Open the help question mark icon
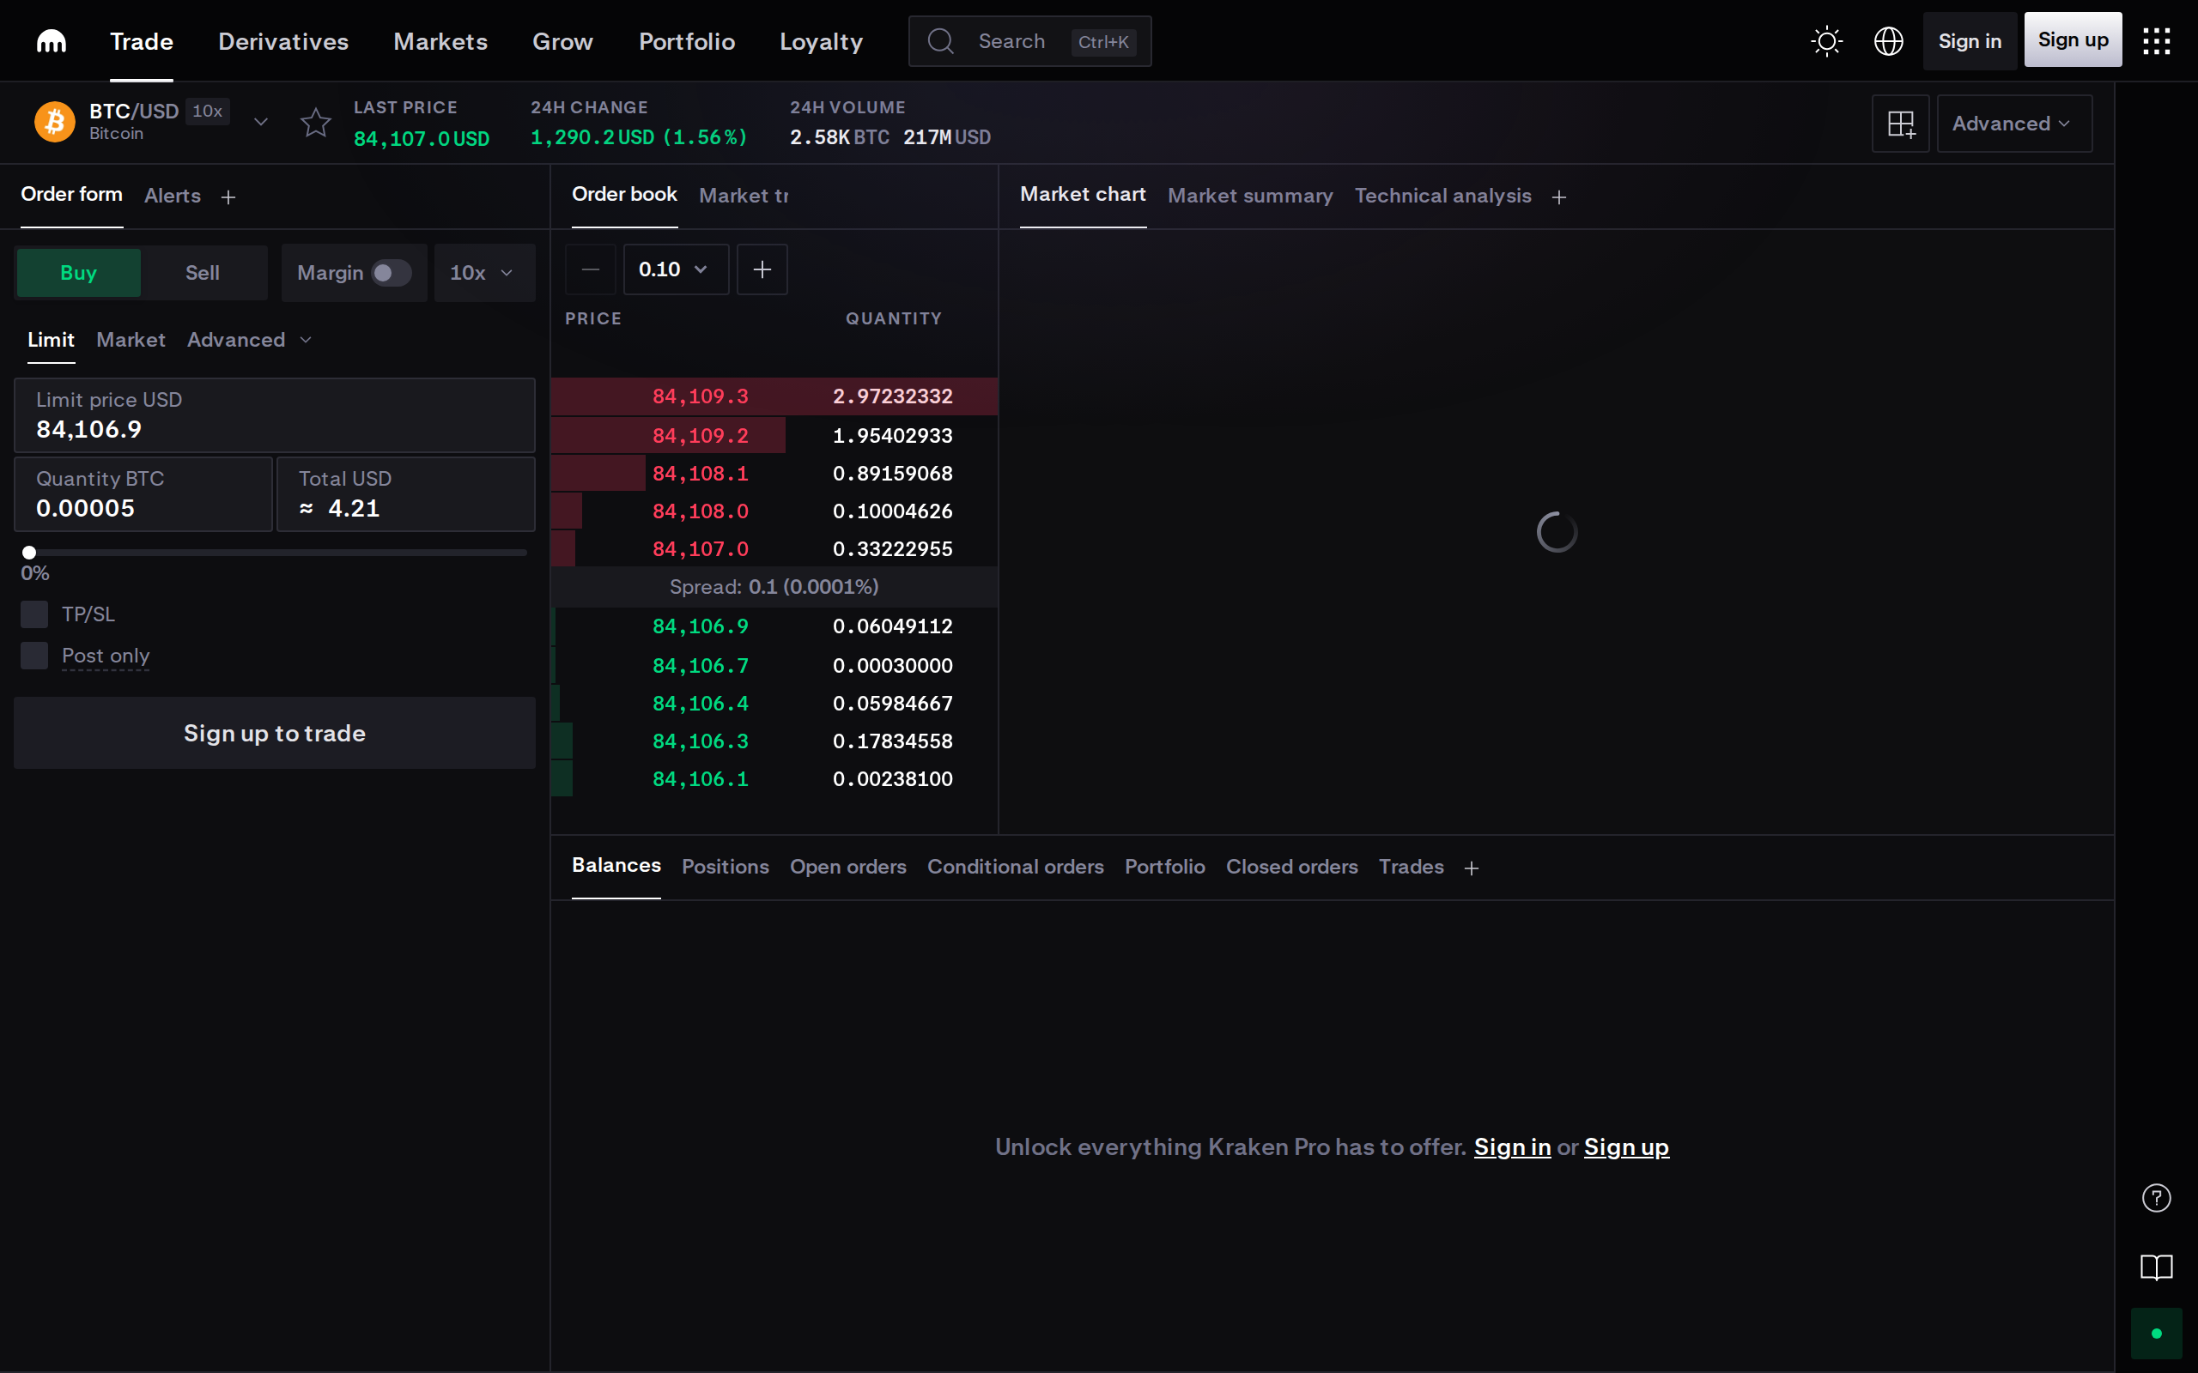Viewport: 2198px width, 1373px height. tap(2156, 1198)
